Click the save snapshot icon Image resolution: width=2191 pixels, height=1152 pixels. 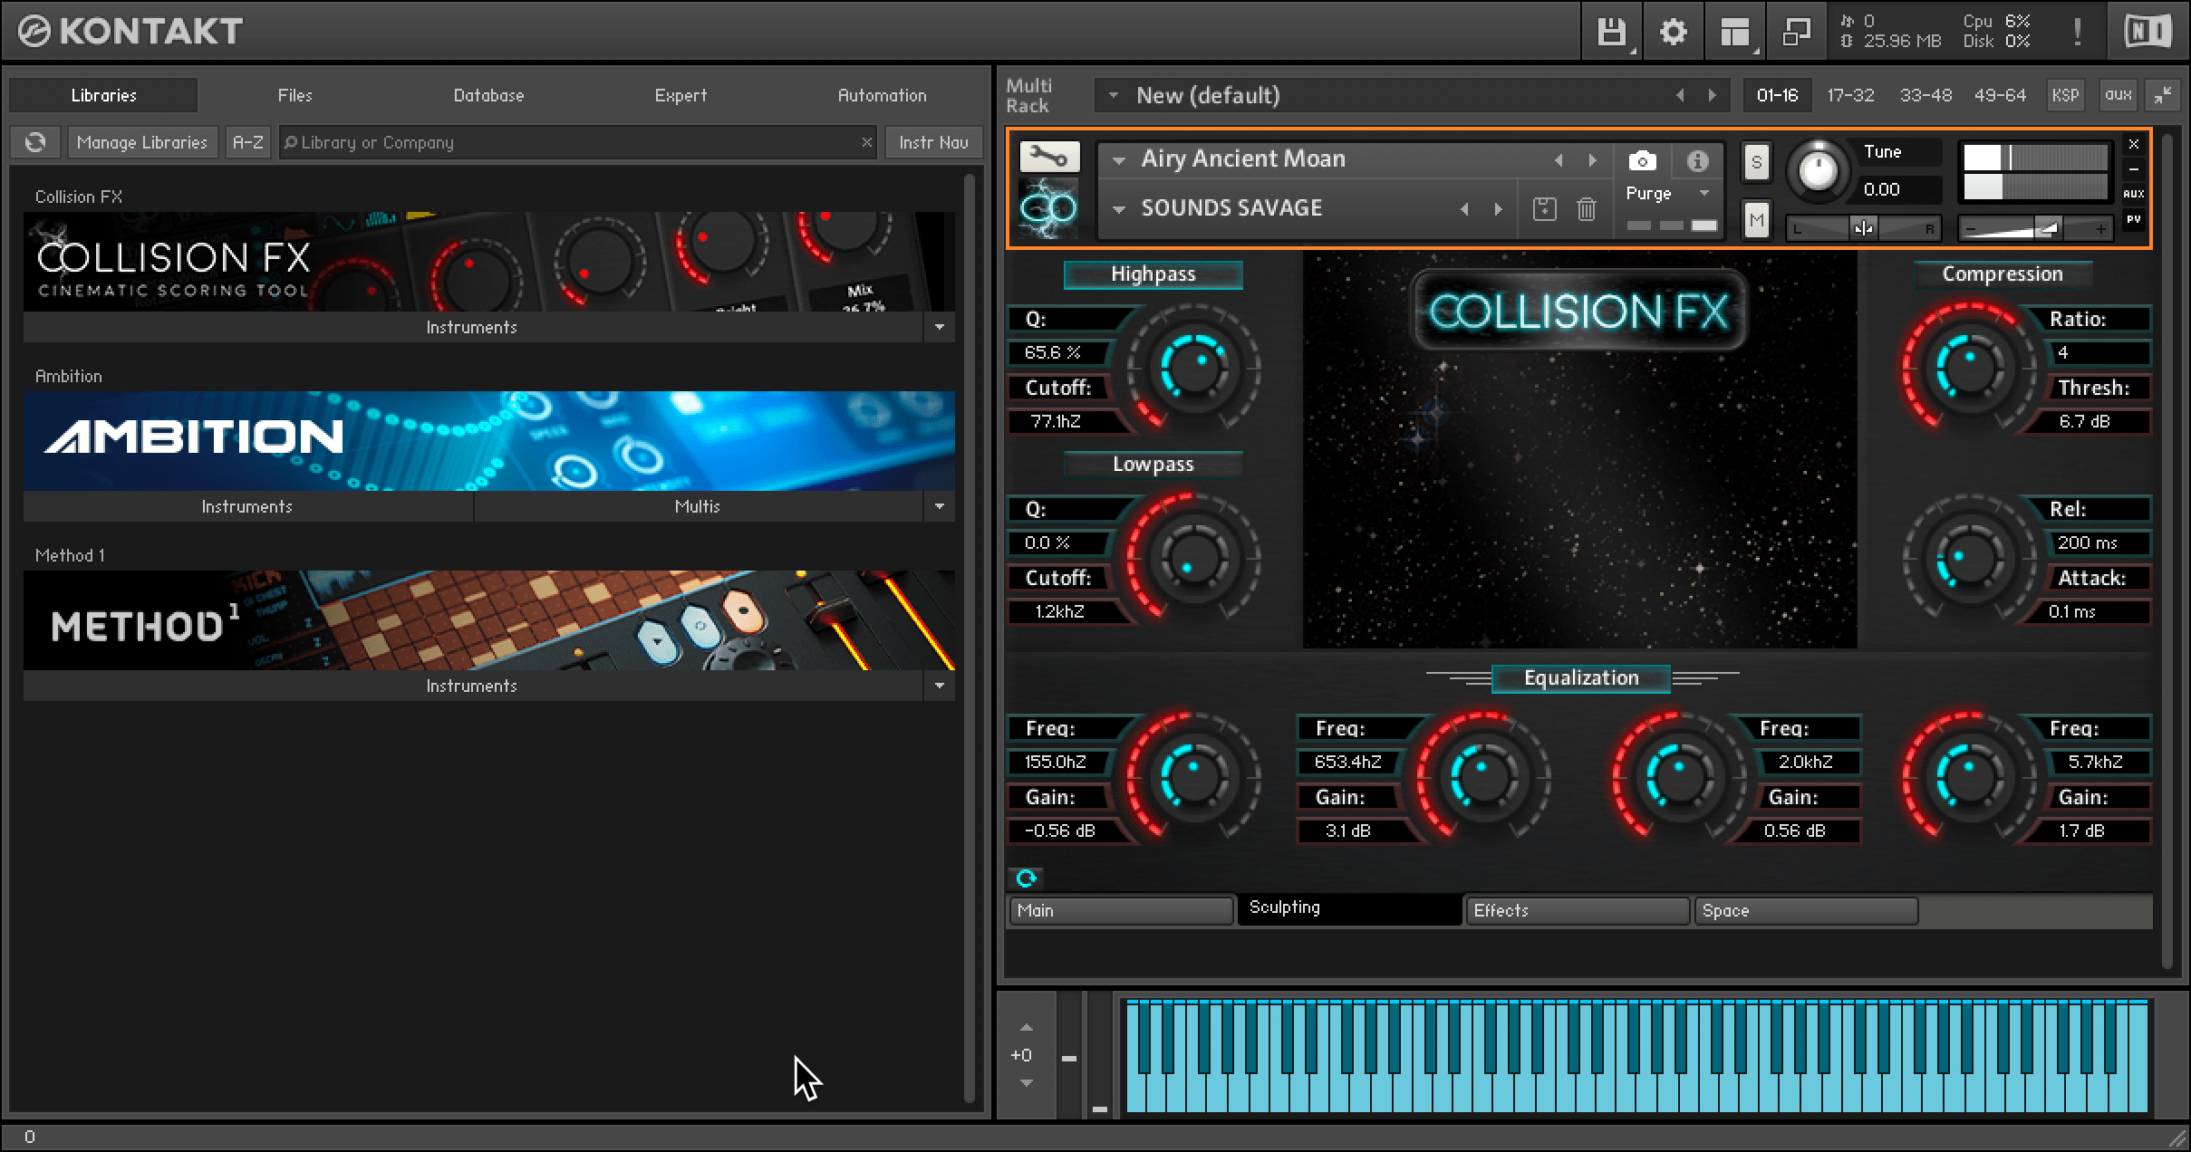(1544, 209)
